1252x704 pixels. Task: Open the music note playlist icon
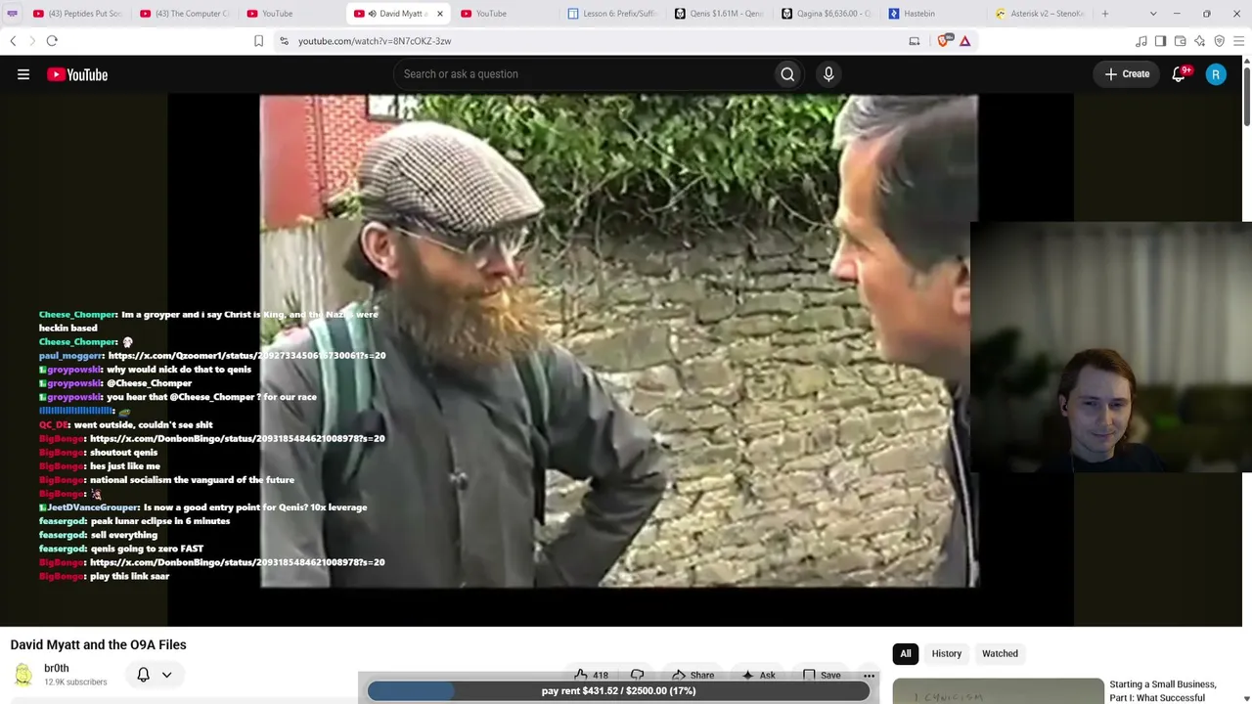pyautogui.click(x=1140, y=41)
